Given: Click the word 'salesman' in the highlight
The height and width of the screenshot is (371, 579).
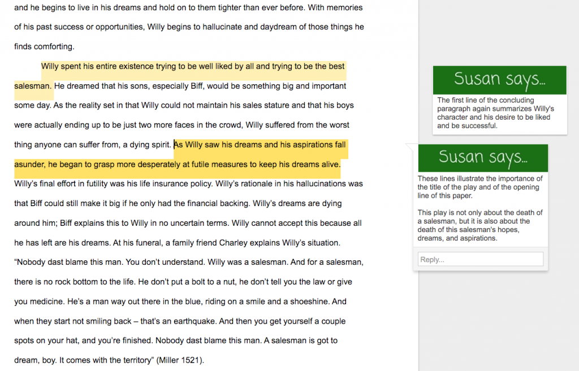Looking at the screenshot, I should click(32, 85).
